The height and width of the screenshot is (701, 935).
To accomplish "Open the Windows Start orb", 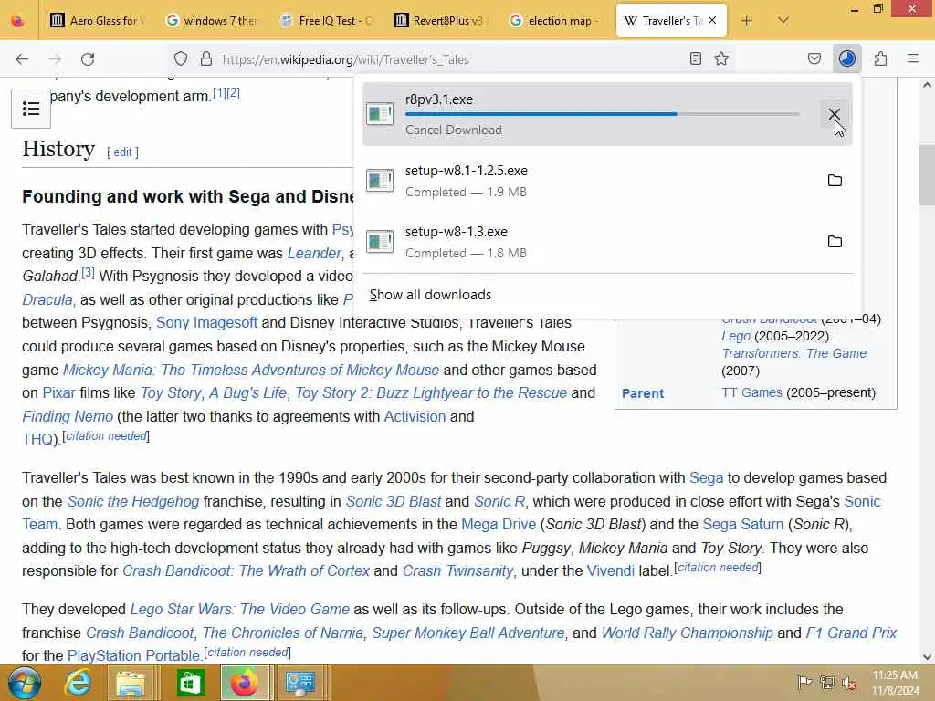I will [x=25, y=683].
